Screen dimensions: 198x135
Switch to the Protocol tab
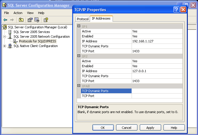(83, 19)
